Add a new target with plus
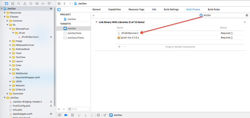 tap(59, 109)
